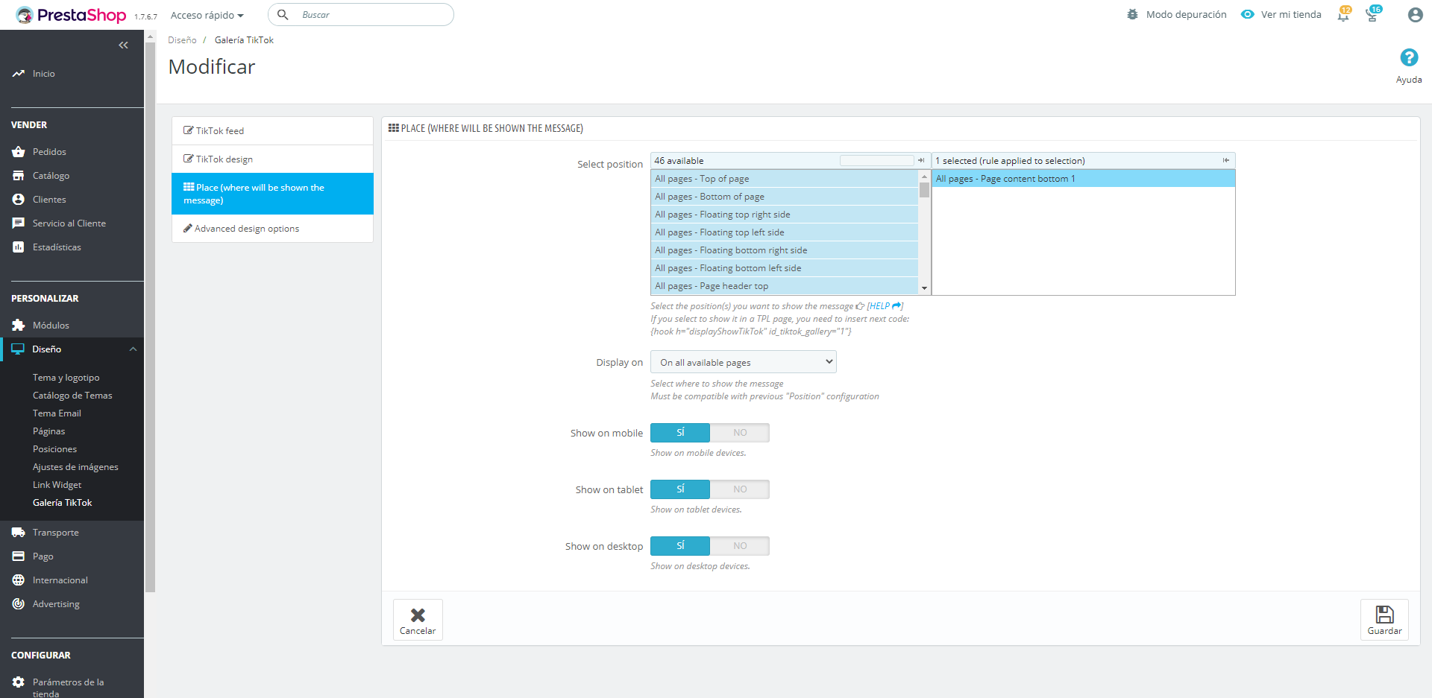Open the user profile avatar

tap(1415, 15)
